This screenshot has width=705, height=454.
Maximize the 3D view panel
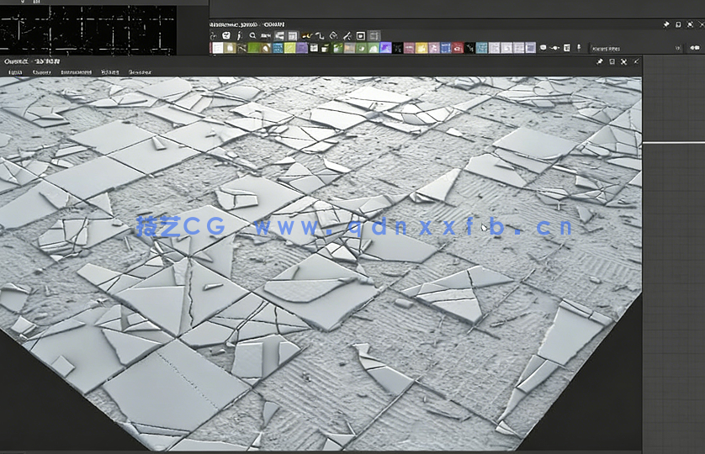pyautogui.click(x=623, y=61)
